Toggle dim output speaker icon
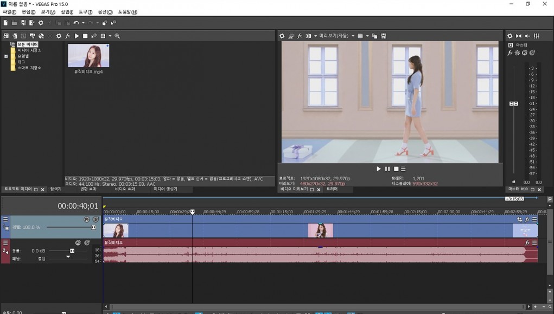This screenshot has width=554, height=314. tap(527, 36)
